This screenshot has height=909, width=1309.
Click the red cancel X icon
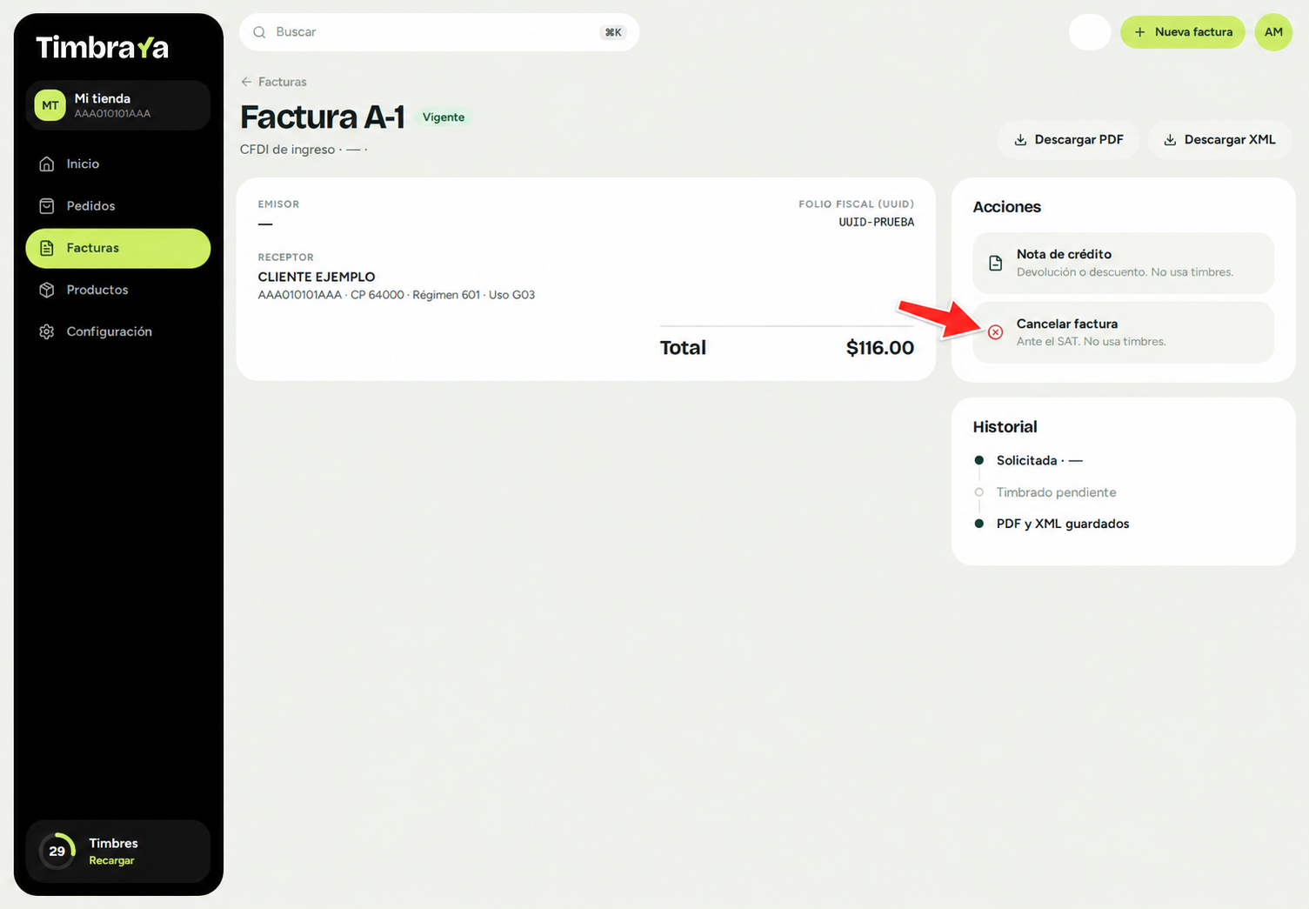(x=996, y=332)
